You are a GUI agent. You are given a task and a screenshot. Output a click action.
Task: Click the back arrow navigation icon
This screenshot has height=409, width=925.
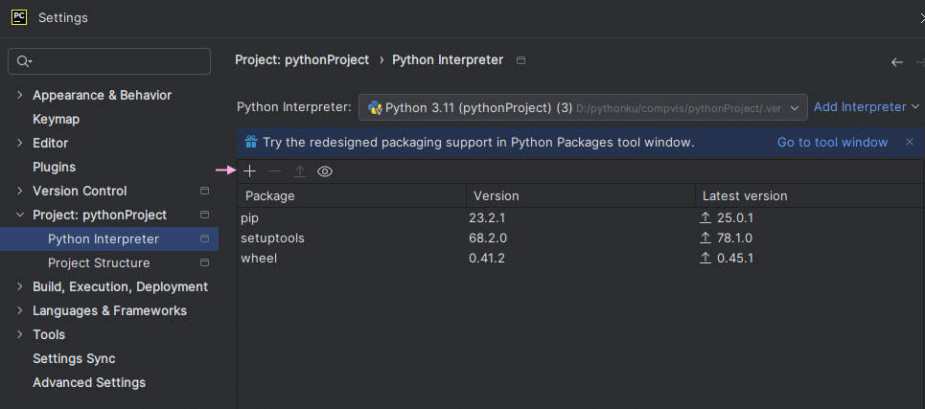click(897, 62)
